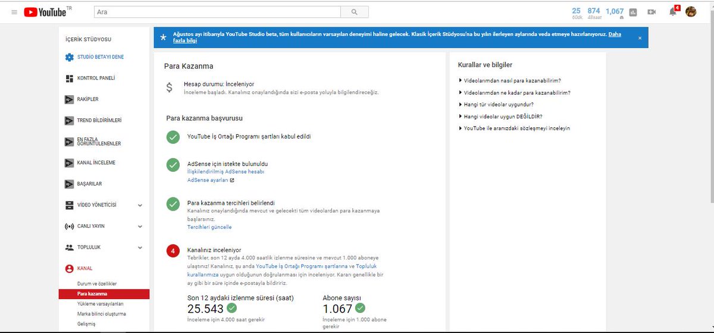Click the Topluluk people icon

coord(69,247)
